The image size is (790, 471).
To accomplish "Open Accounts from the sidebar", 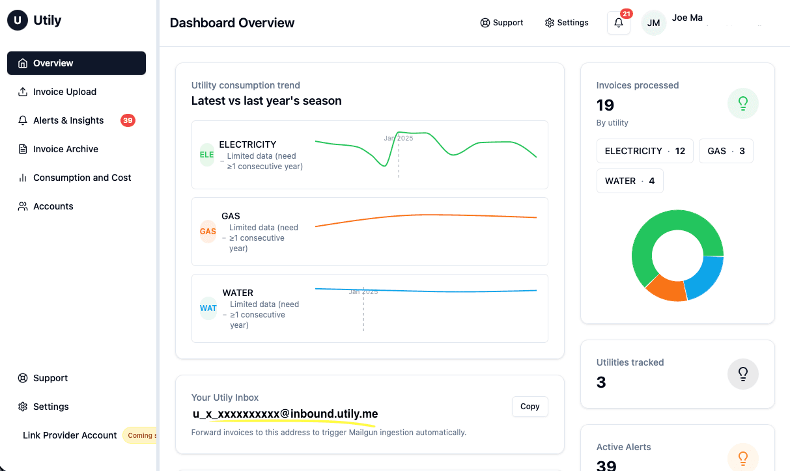I will pyautogui.click(x=53, y=206).
